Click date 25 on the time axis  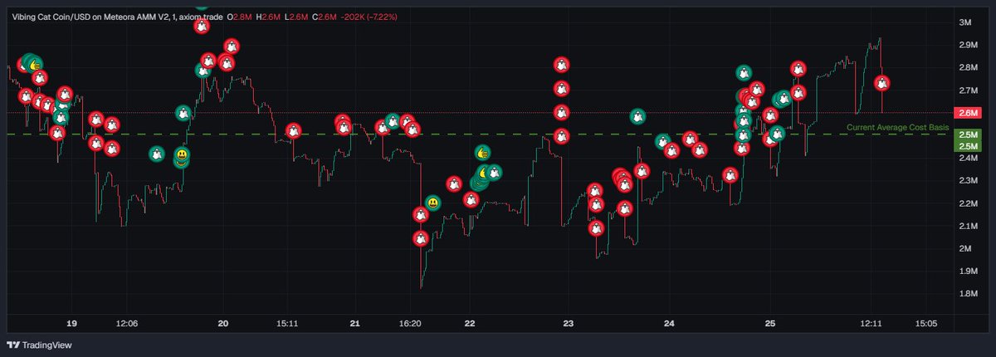tap(770, 323)
